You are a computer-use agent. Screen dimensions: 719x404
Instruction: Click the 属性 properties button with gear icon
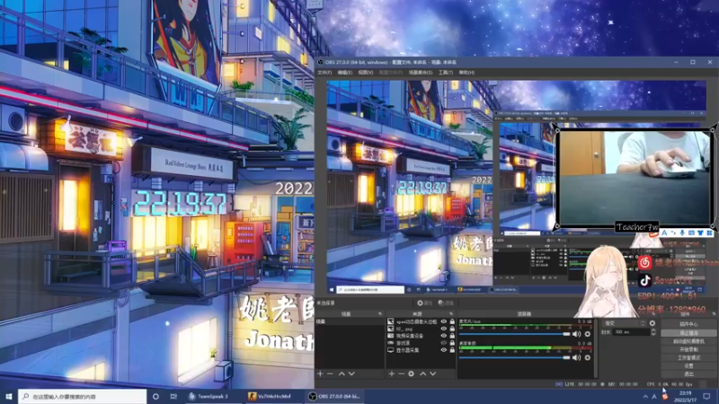point(424,303)
